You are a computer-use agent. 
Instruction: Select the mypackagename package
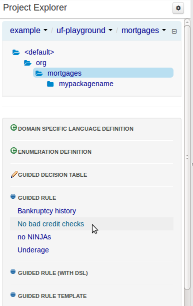coord(86,84)
